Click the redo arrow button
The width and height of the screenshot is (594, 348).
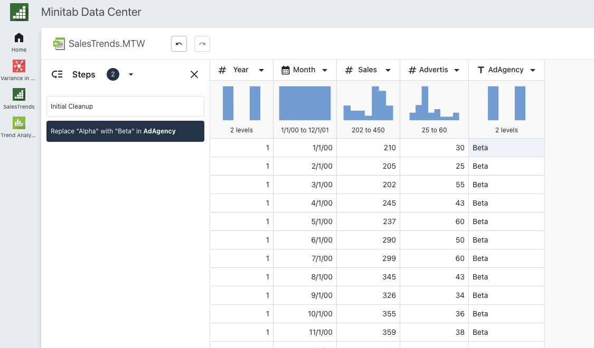click(x=202, y=44)
